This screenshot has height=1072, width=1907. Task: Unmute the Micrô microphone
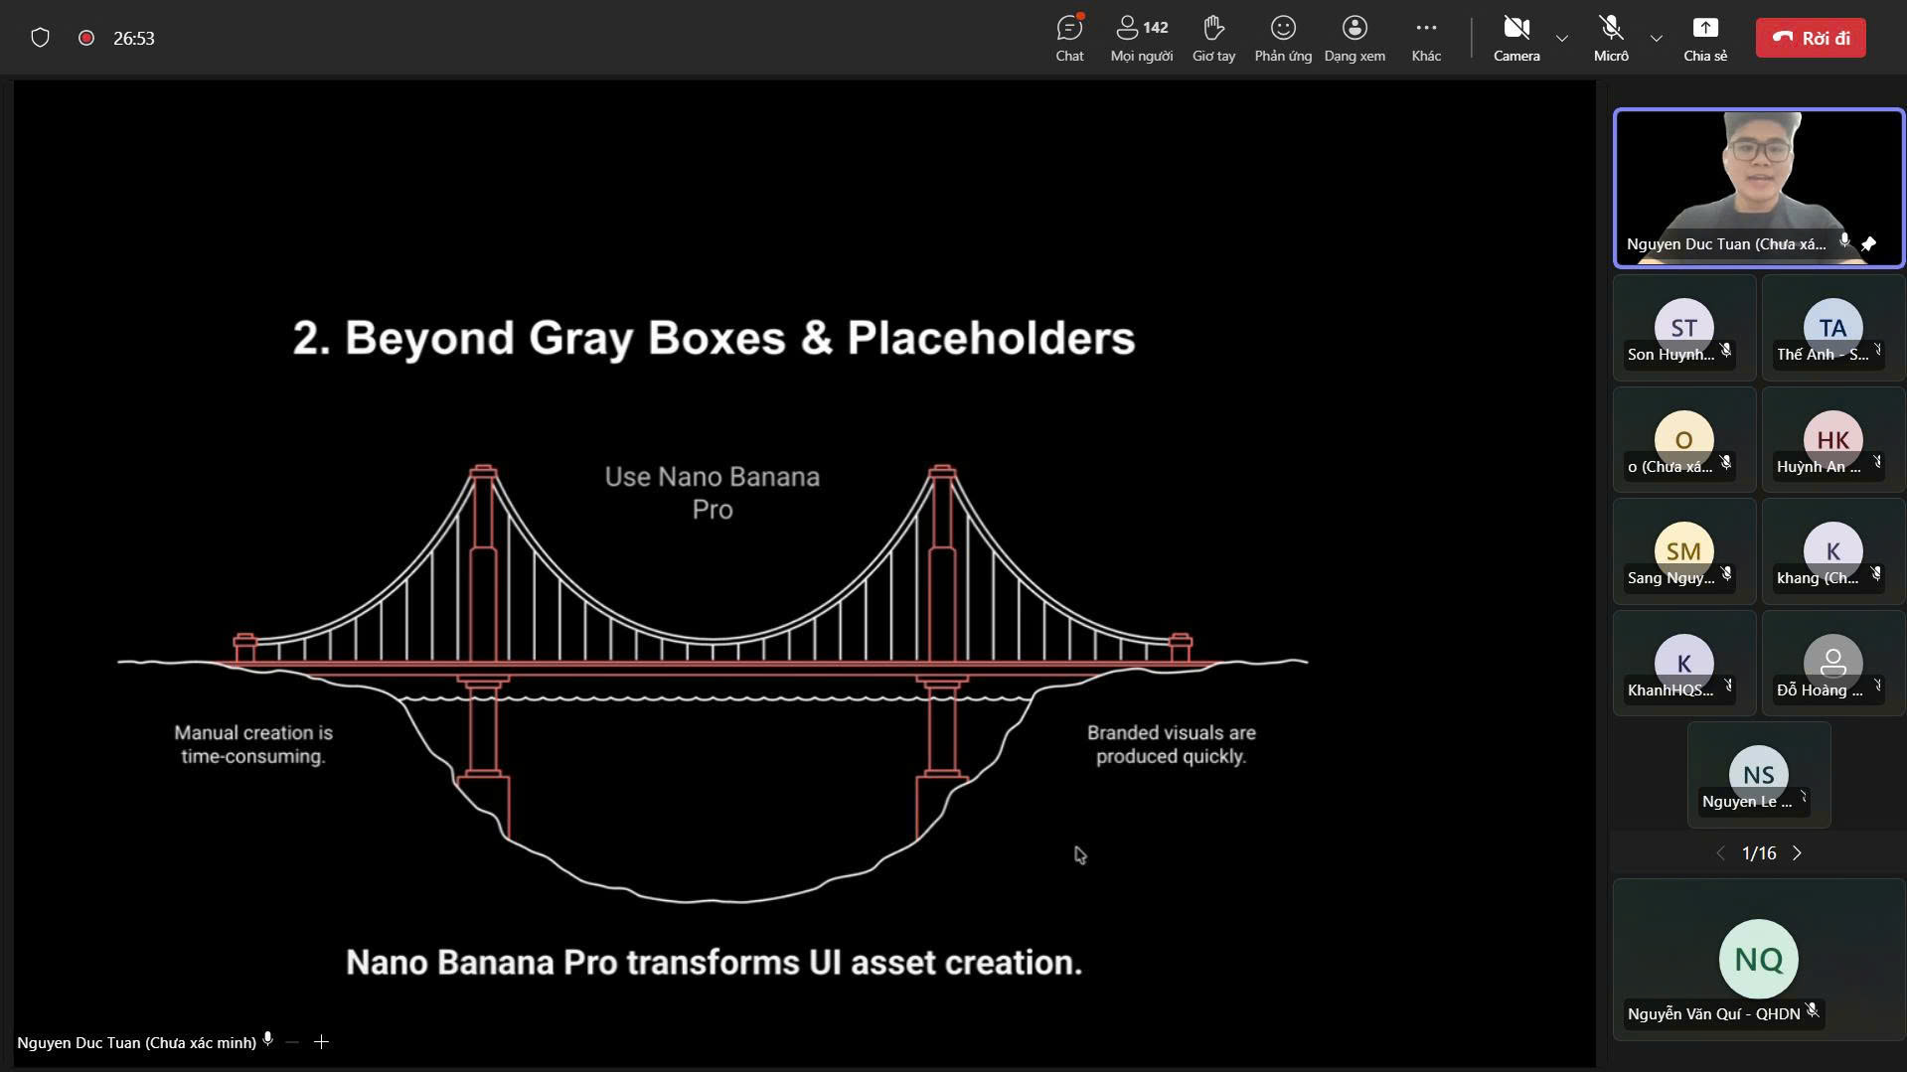[x=1611, y=38]
